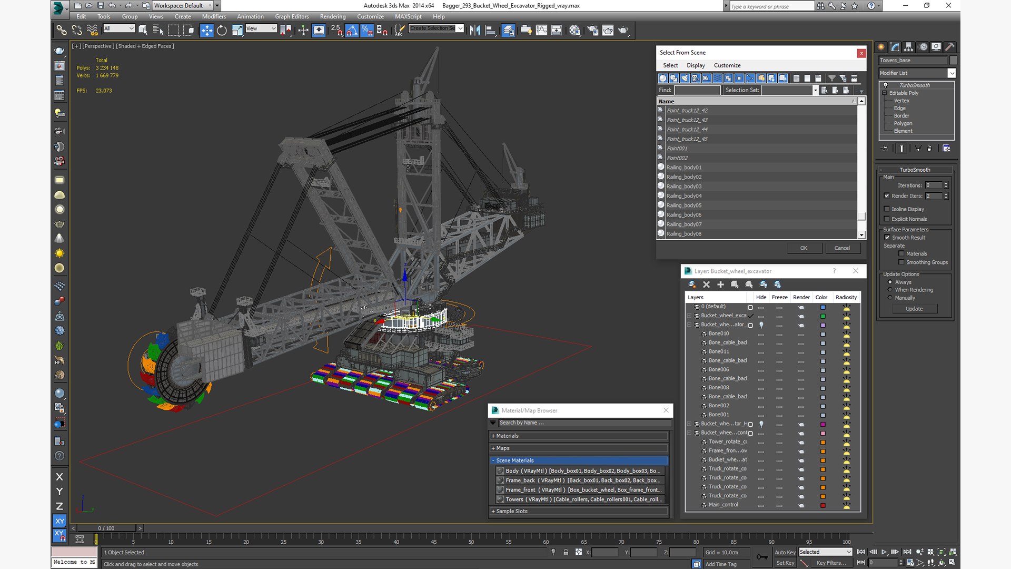
Task: Expand the Sample Slots group
Action: (578, 512)
